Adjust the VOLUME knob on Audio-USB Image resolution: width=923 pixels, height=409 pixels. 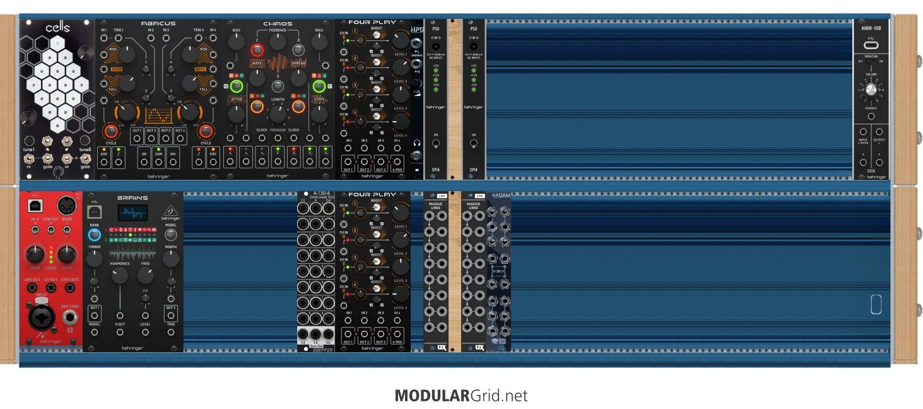pyautogui.click(x=871, y=90)
